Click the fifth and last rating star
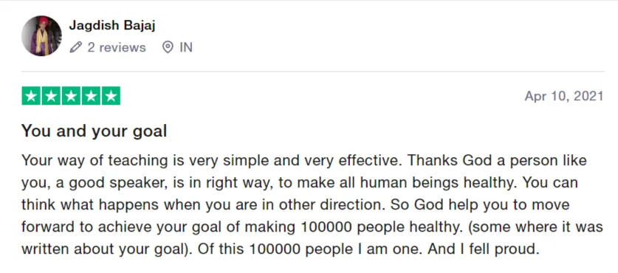This screenshot has height=273, width=618. [111, 96]
